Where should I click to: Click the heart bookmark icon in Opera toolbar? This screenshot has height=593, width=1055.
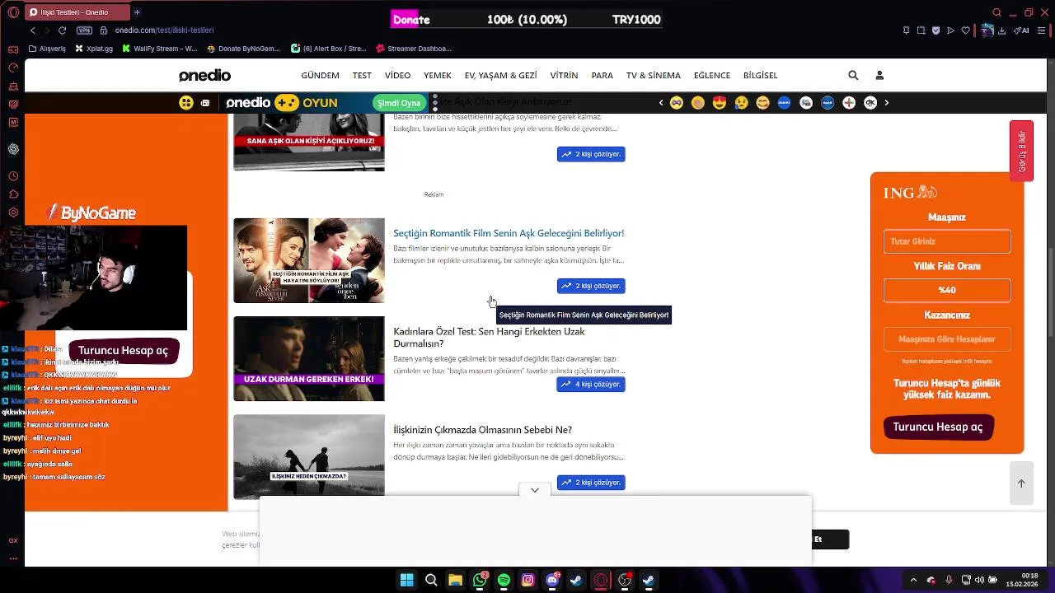(x=966, y=30)
